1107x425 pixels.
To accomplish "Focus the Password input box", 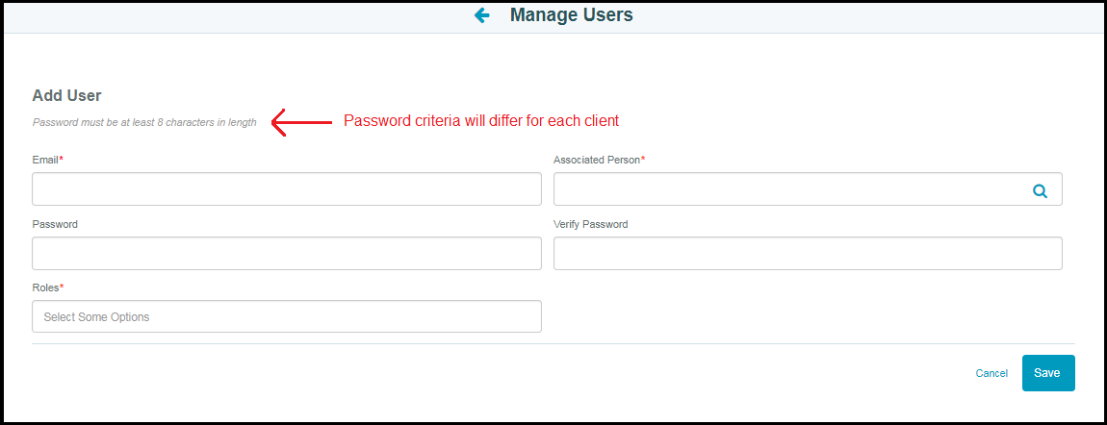I will 287,253.
